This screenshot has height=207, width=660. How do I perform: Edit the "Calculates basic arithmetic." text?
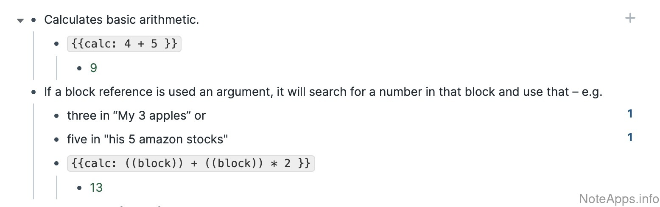click(121, 20)
